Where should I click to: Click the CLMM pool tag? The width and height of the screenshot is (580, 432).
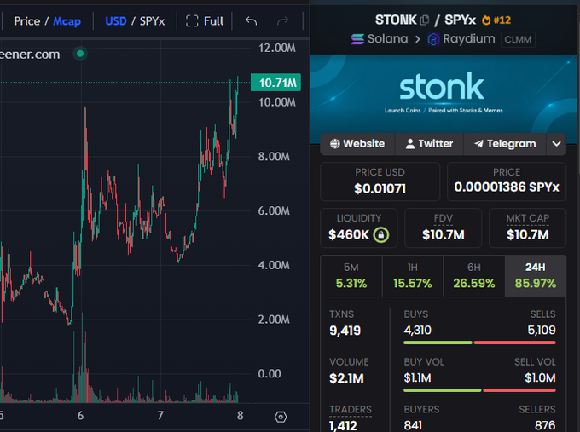point(518,39)
